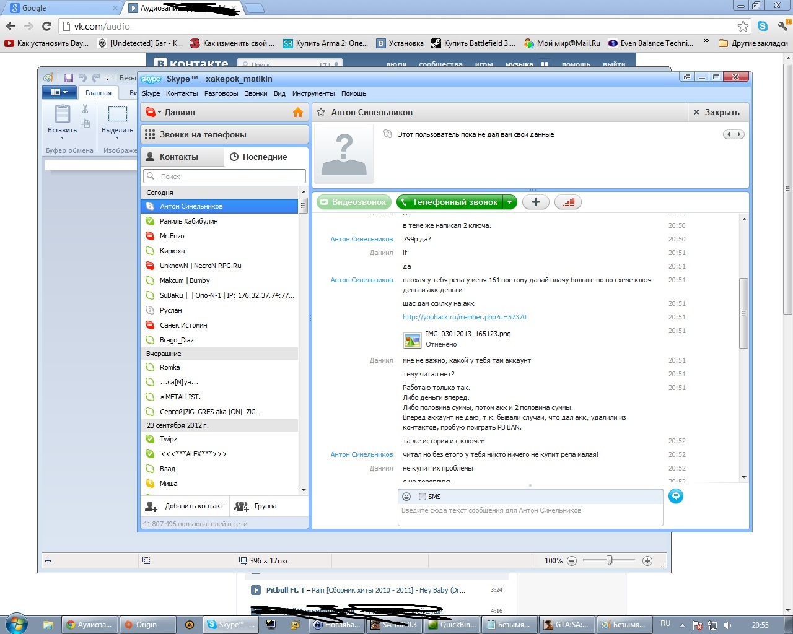793x634 pixels.
Task: Select Paint Главная ribbon tab
Action: point(99,93)
